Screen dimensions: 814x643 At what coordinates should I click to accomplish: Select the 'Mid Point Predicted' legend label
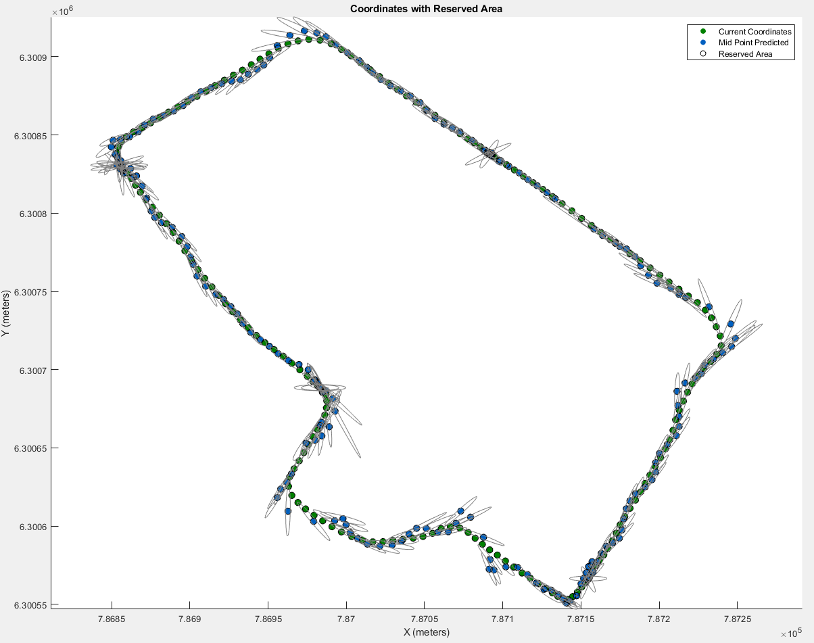[x=753, y=43]
